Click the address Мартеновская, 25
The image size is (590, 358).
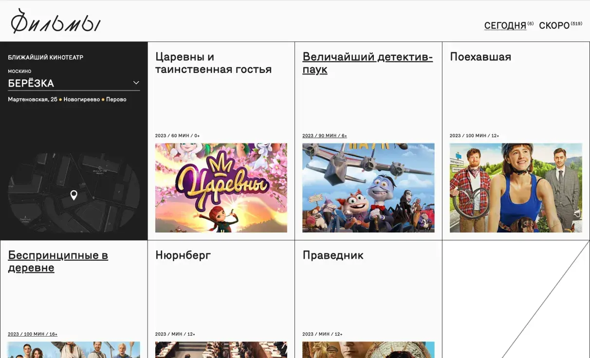pyautogui.click(x=33, y=99)
